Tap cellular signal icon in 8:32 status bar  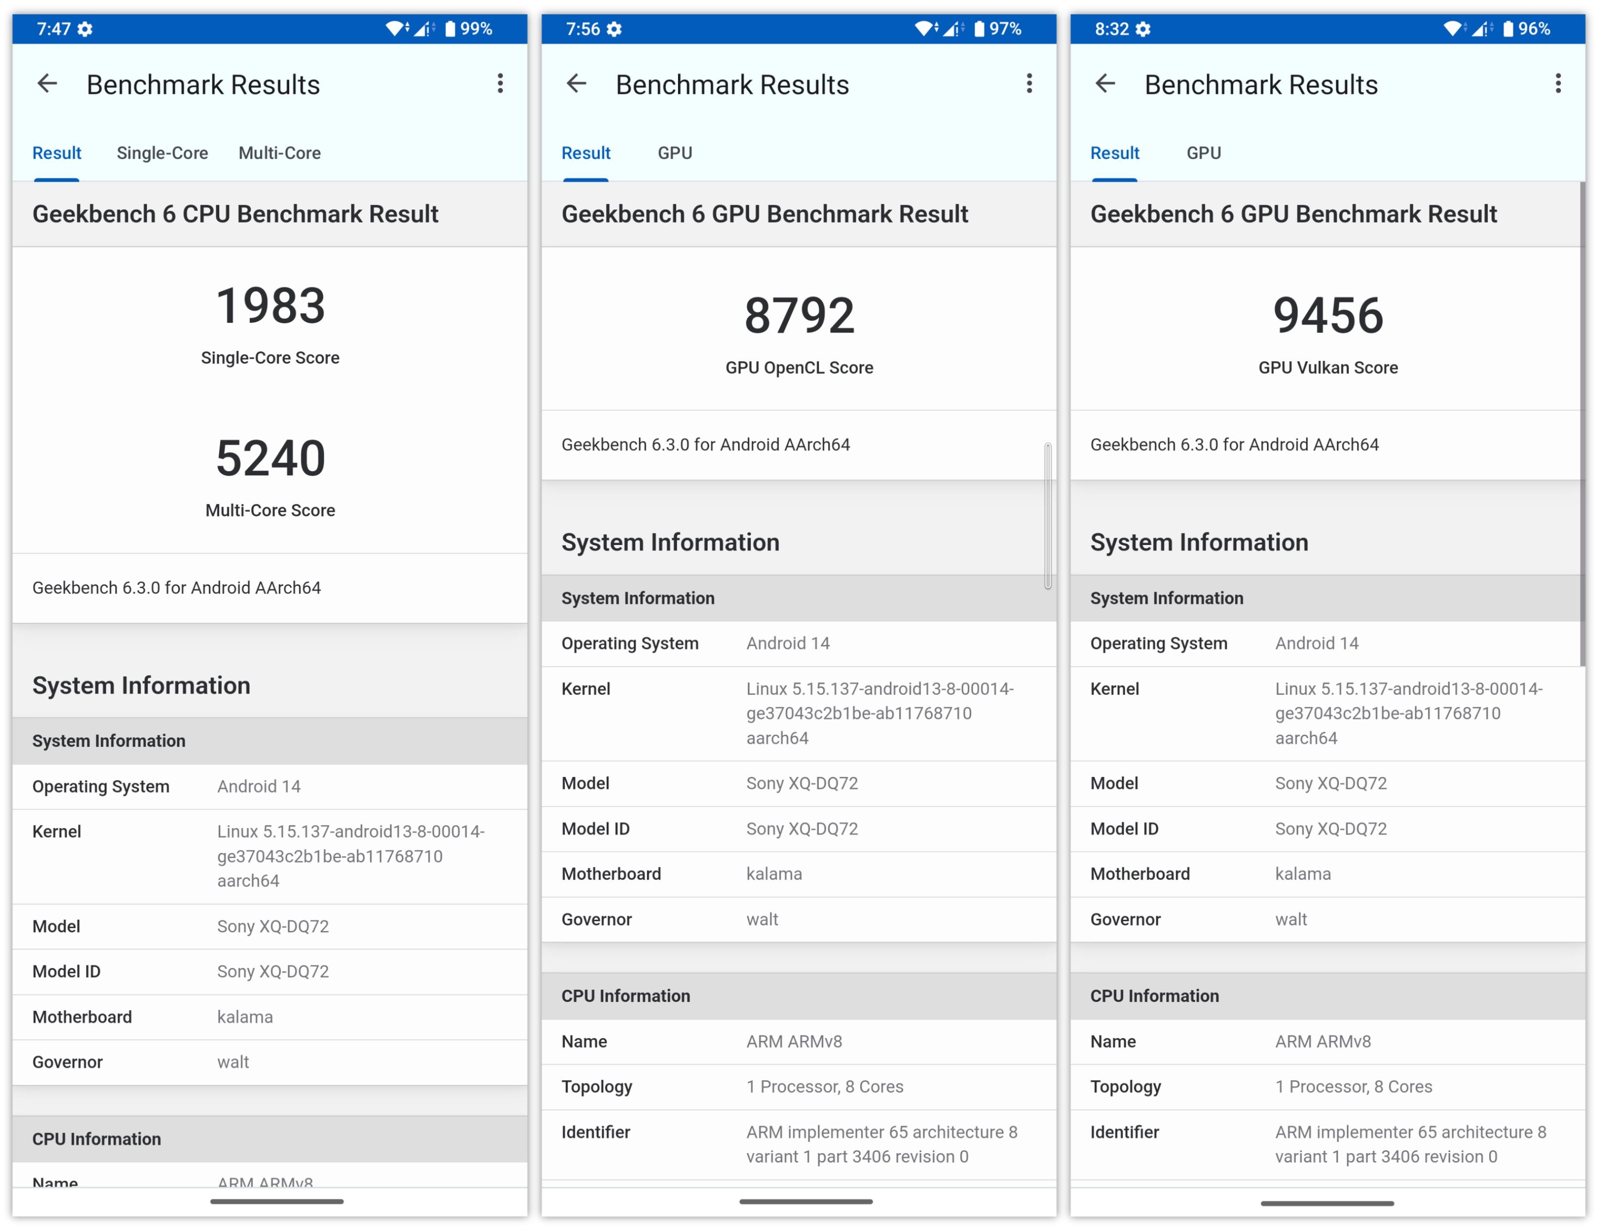pos(1482,29)
